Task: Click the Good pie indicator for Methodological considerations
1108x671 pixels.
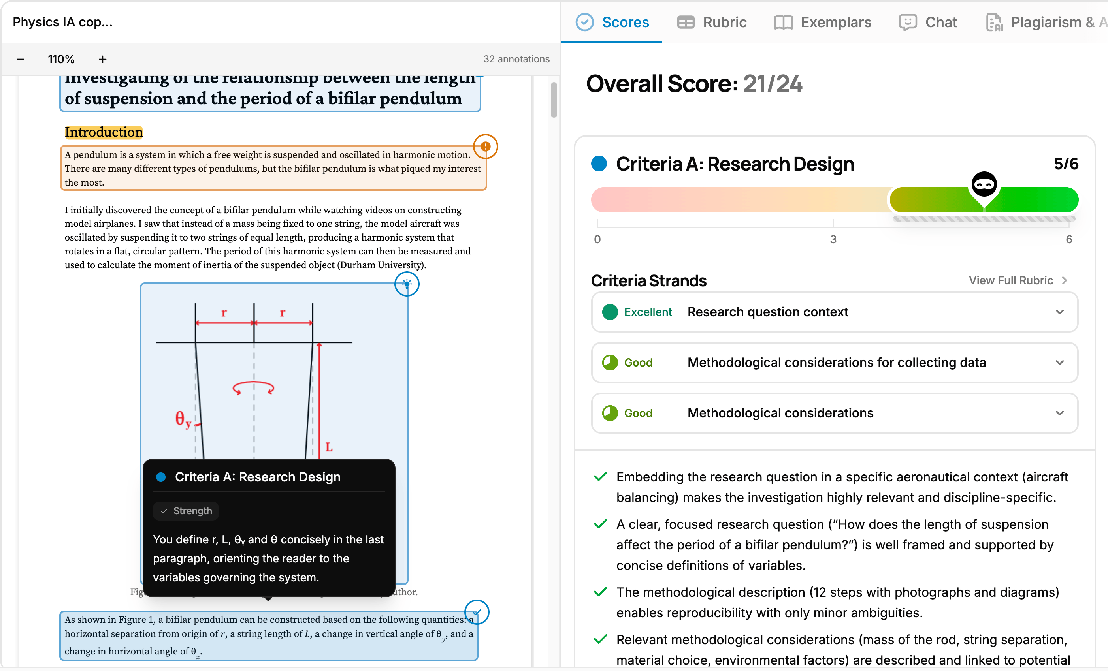Action: pos(610,413)
